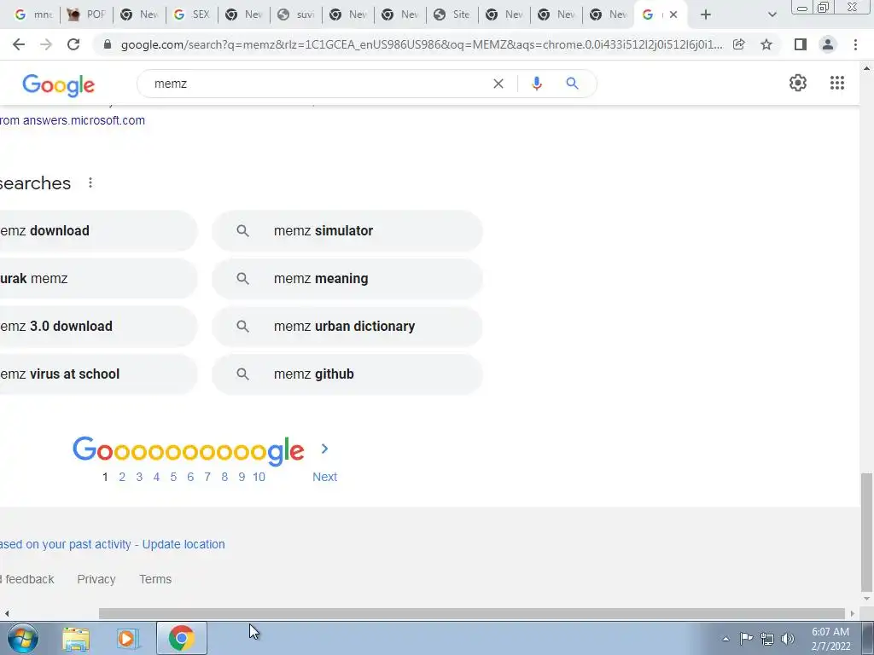Go to results page 7

[x=207, y=477]
